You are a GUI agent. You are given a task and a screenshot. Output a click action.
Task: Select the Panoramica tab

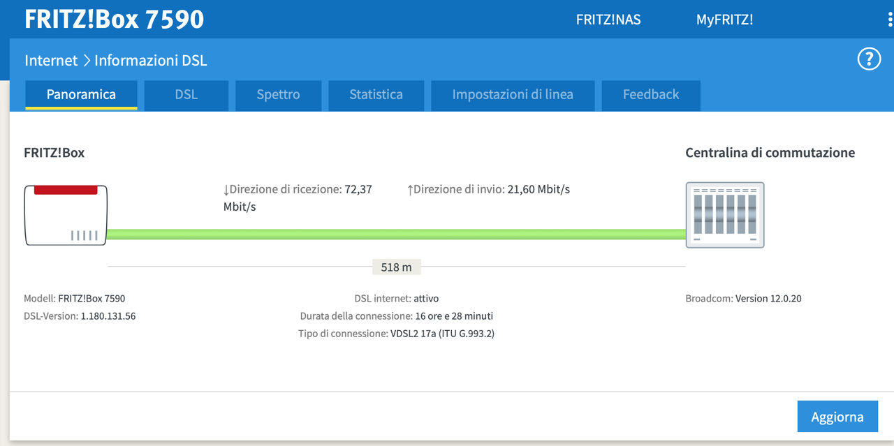[x=81, y=94]
